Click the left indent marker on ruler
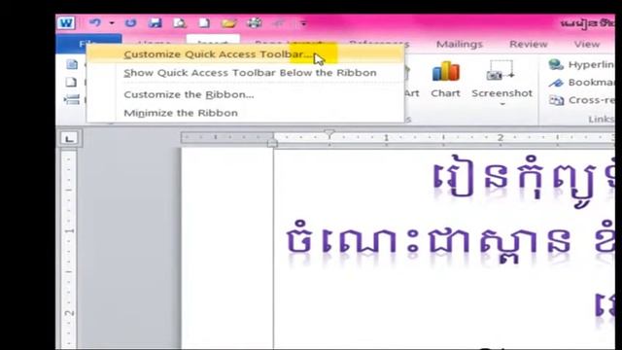 coord(272,143)
